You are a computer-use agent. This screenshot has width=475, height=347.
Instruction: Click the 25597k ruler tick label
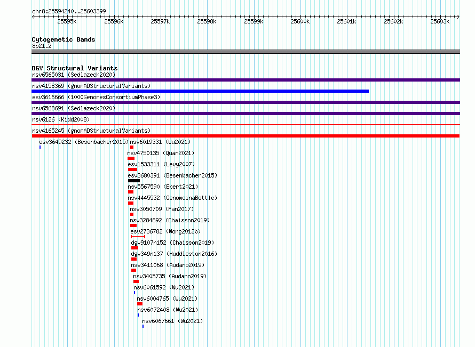[x=160, y=21]
